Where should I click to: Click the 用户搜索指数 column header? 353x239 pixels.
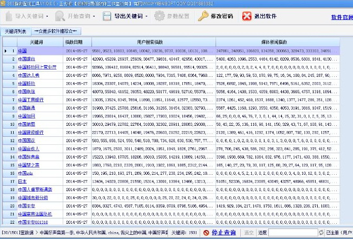[x=153, y=41]
